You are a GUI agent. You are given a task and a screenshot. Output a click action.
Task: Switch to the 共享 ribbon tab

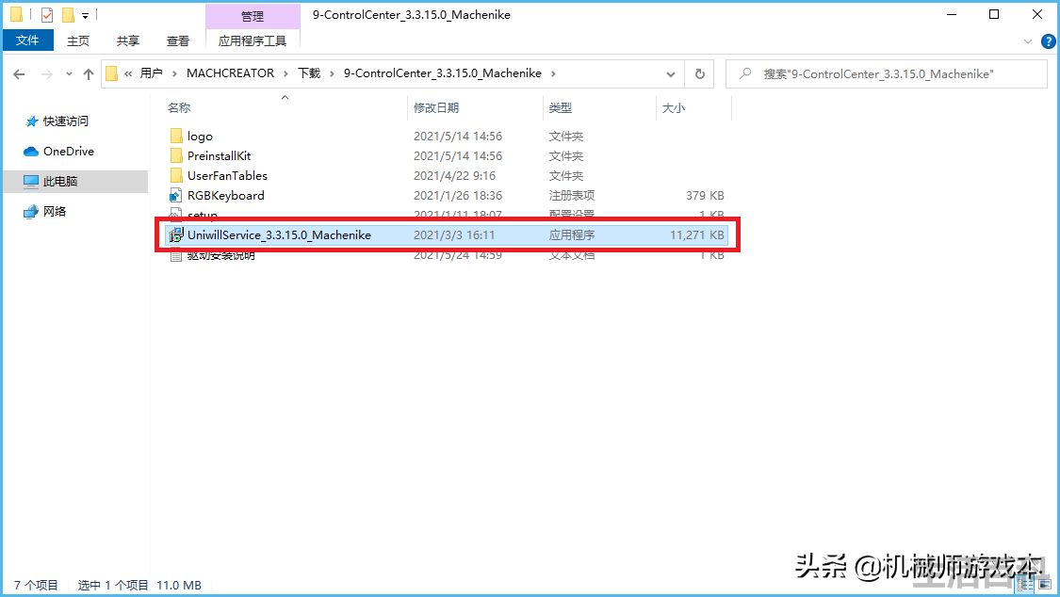click(x=128, y=40)
